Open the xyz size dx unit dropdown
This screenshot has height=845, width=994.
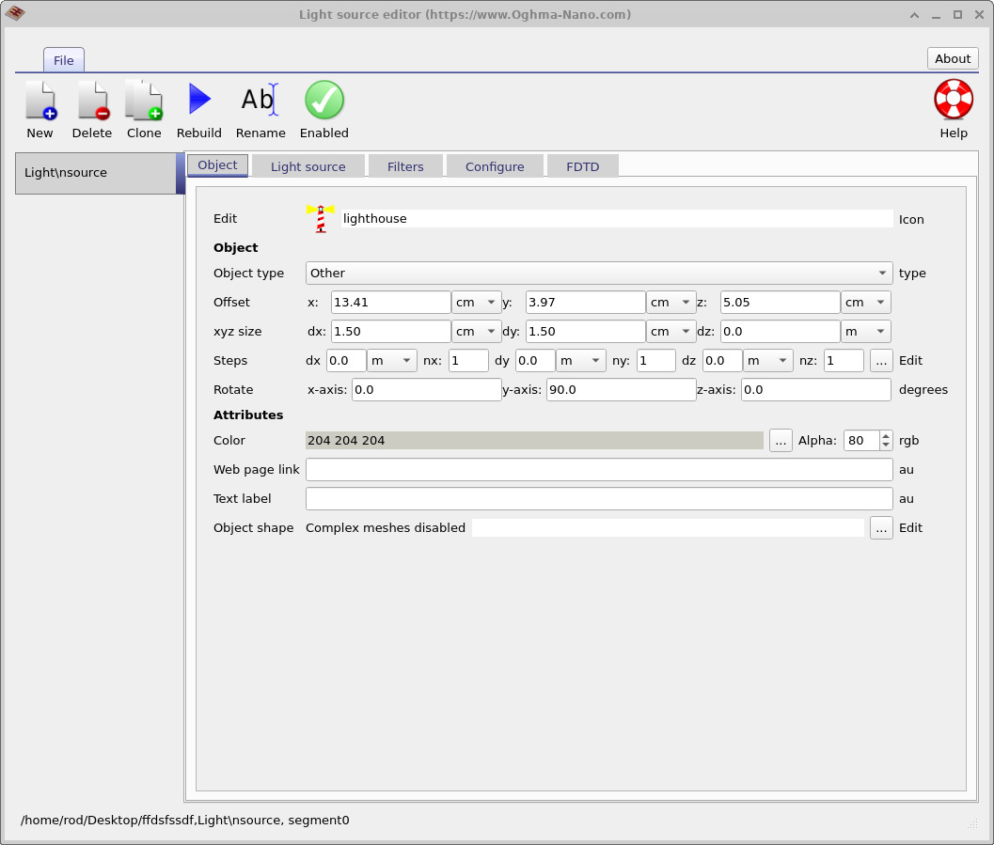click(476, 331)
